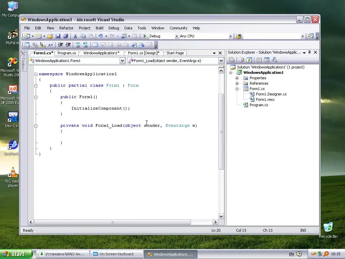Image resolution: width=345 pixels, height=259 pixels.
Task: Click the code editor scroll up arrow
Action: (221, 70)
